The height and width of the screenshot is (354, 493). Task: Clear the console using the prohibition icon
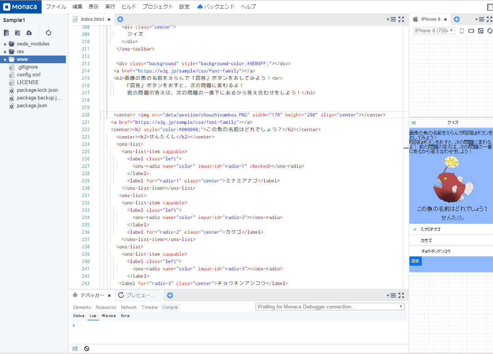click(x=86, y=348)
